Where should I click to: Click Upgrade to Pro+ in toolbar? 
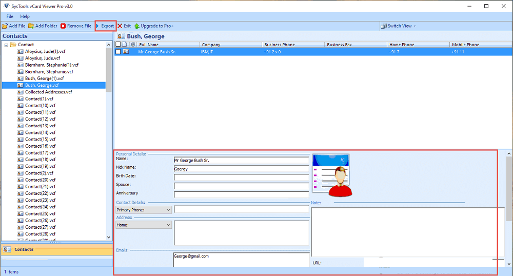pyautogui.click(x=154, y=26)
